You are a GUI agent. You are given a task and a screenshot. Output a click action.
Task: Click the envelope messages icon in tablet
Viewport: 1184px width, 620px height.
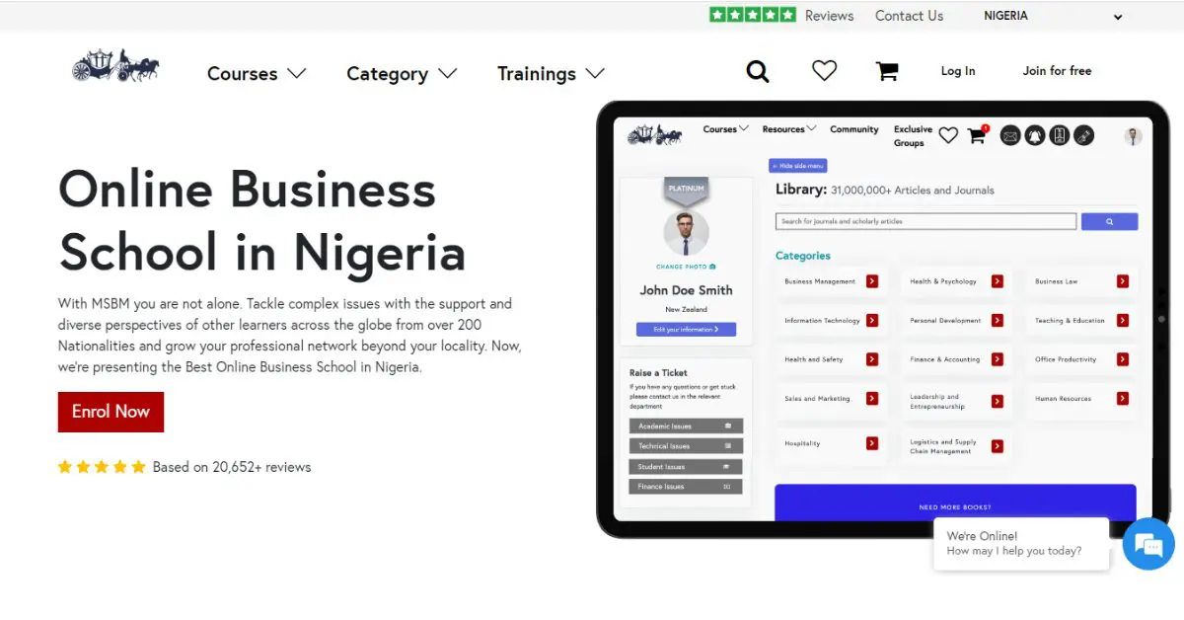(x=1009, y=136)
